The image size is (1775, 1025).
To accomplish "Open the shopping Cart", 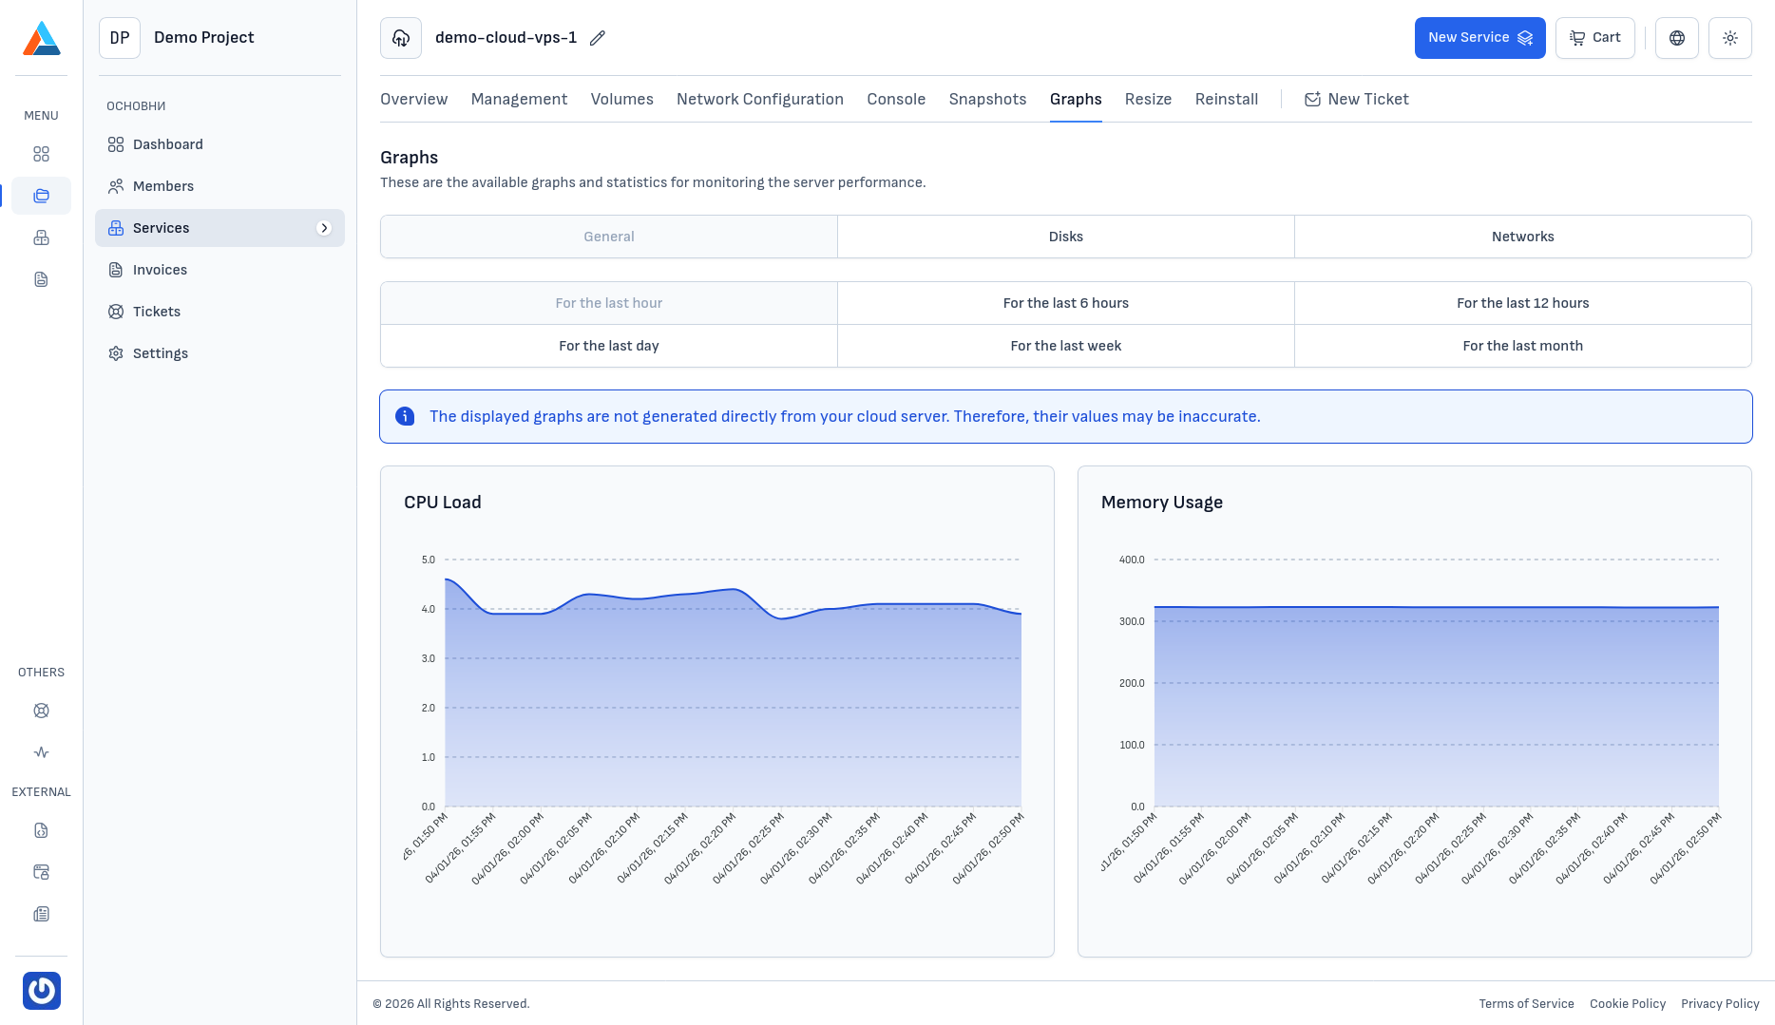I will pyautogui.click(x=1594, y=38).
